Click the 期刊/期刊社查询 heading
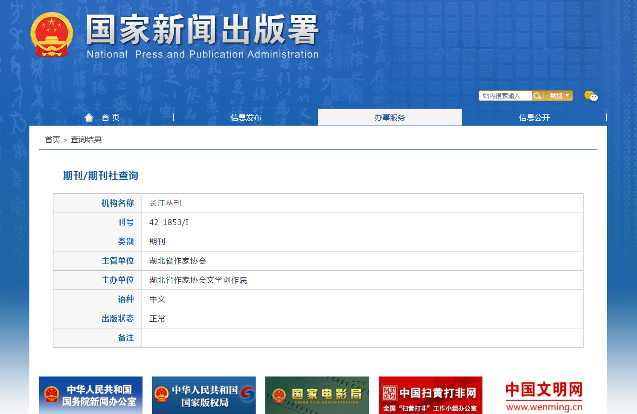 coord(100,176)
